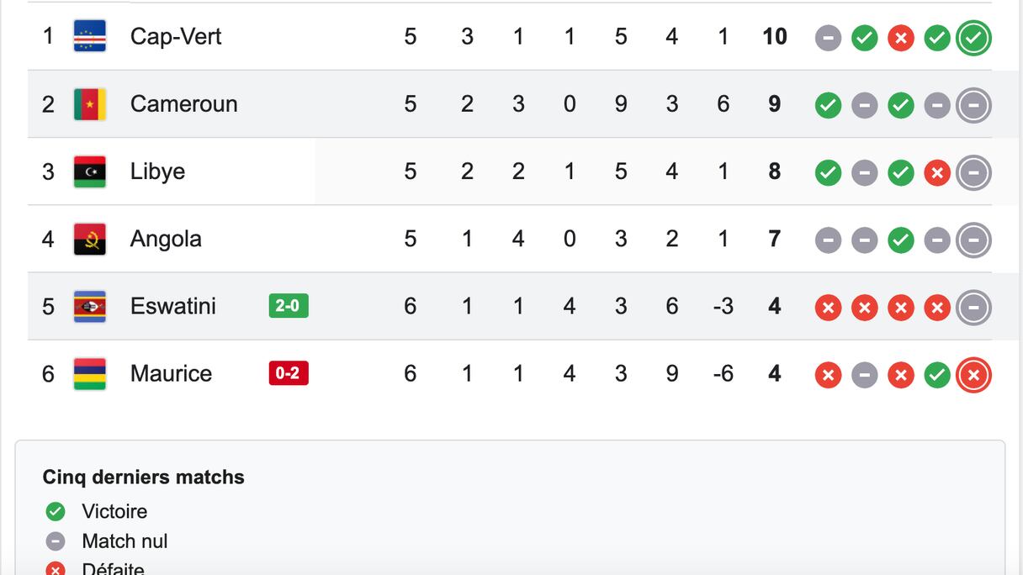1023x575 pixels.
Task: Click Cap-Vert's latest match win icon
Action: [973, 38]
